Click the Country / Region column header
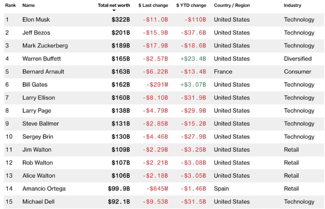This screenshot has width=325, height=209. click(x=232, y=5)
